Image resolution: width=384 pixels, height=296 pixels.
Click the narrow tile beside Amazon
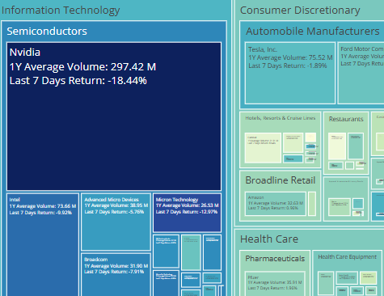pyautogui.click(x=312, y=204)
